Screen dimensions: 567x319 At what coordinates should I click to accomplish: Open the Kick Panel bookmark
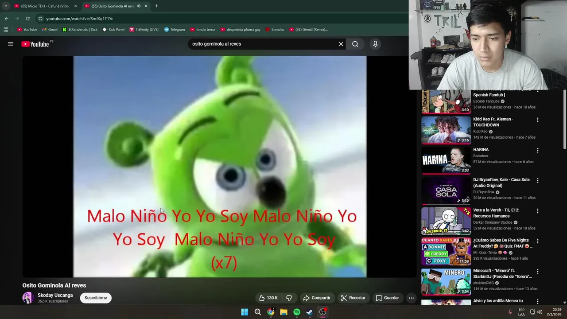113,30
